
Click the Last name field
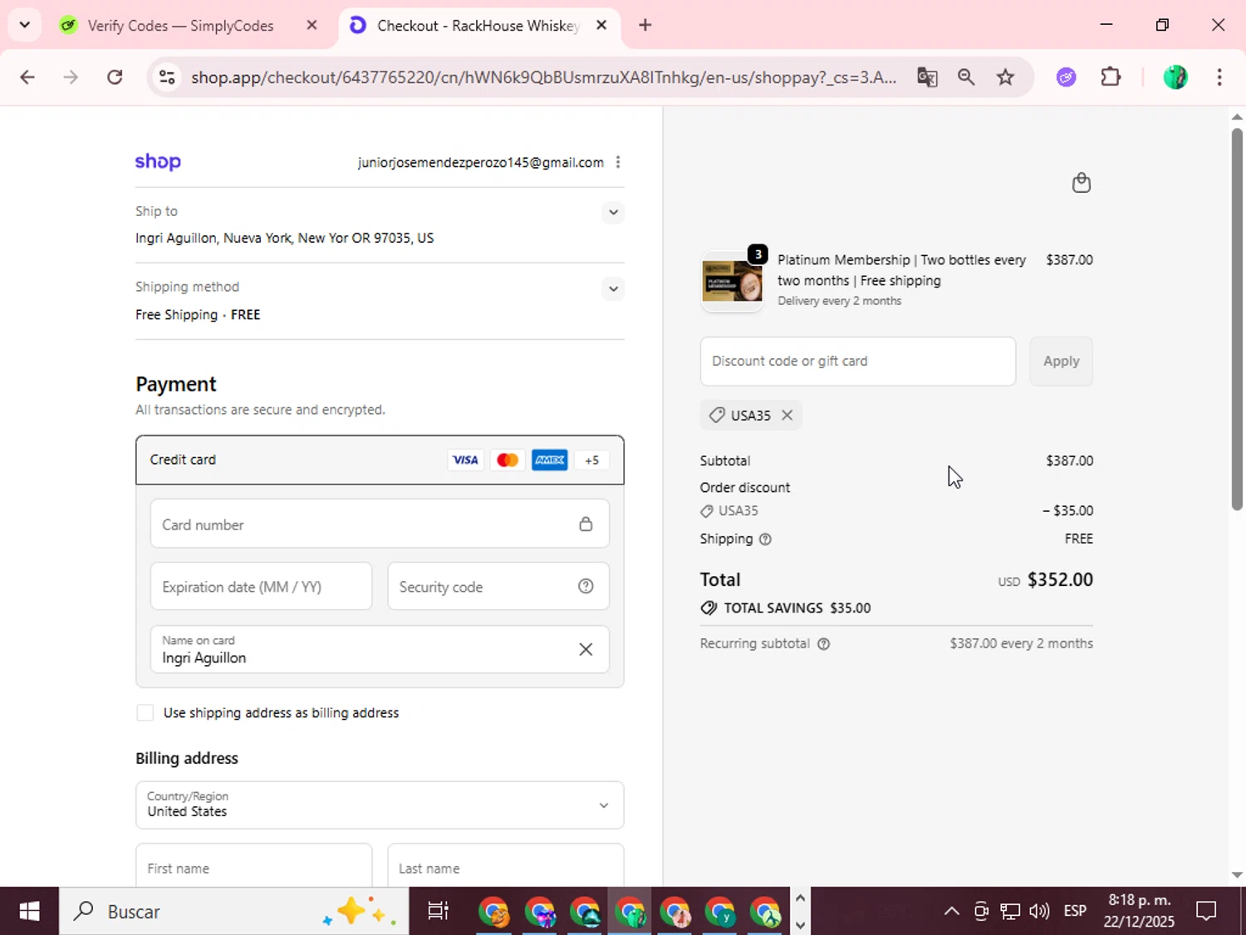point(505,866)
